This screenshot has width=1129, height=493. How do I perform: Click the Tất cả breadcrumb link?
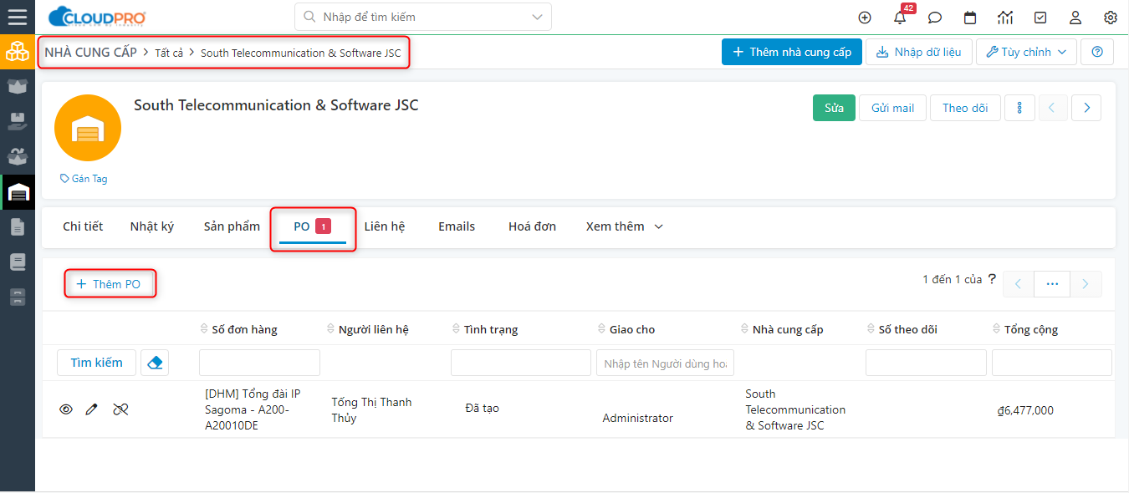pos(169,53)
